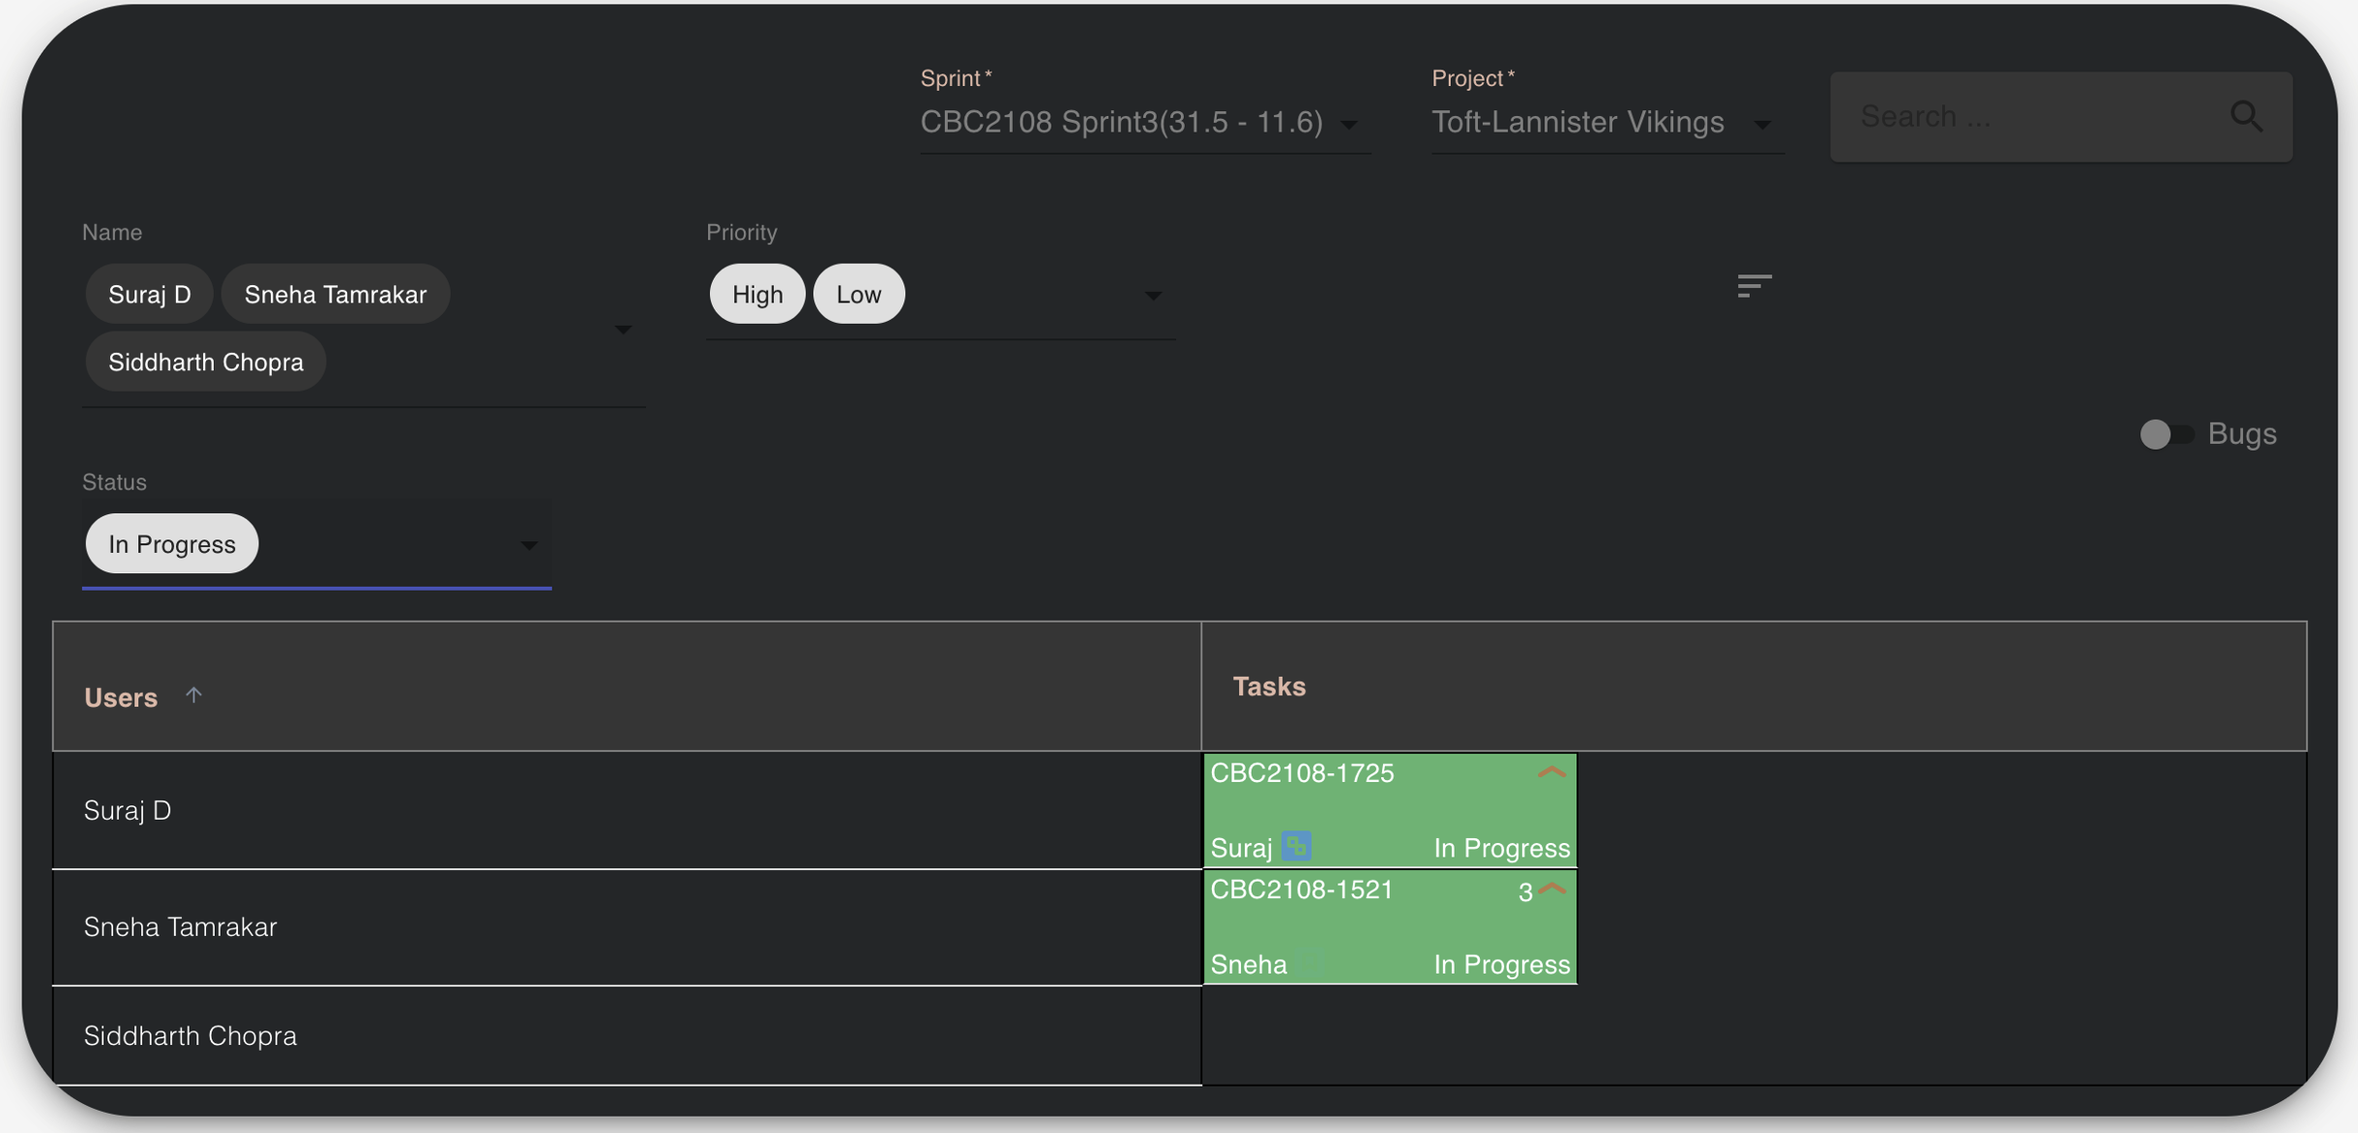Click the Tasks column header
This screenshot has width=2358, height=1133.
(1268, 685)
